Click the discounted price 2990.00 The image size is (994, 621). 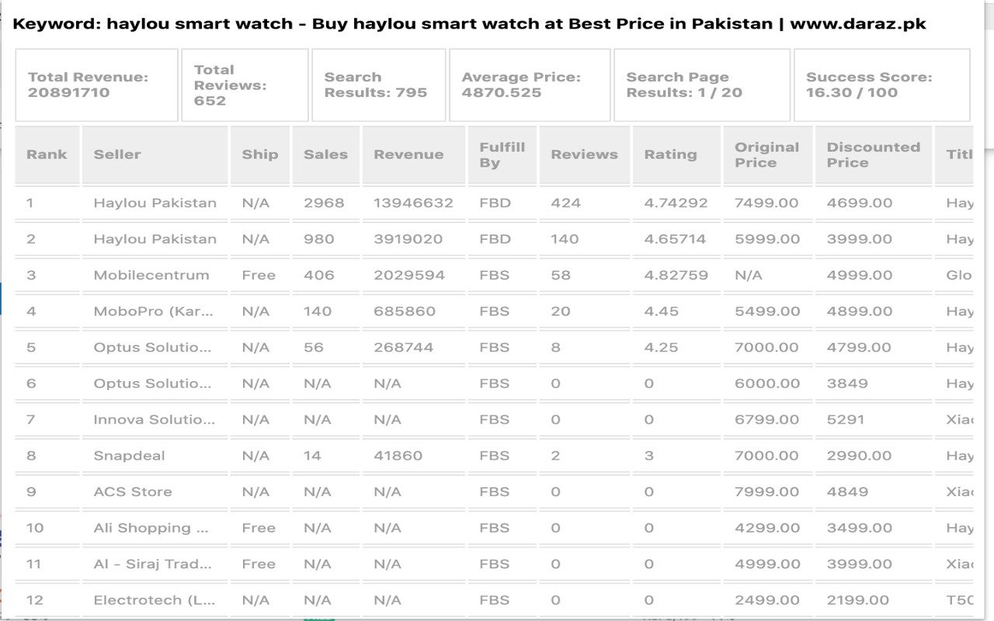coord(859,456)
